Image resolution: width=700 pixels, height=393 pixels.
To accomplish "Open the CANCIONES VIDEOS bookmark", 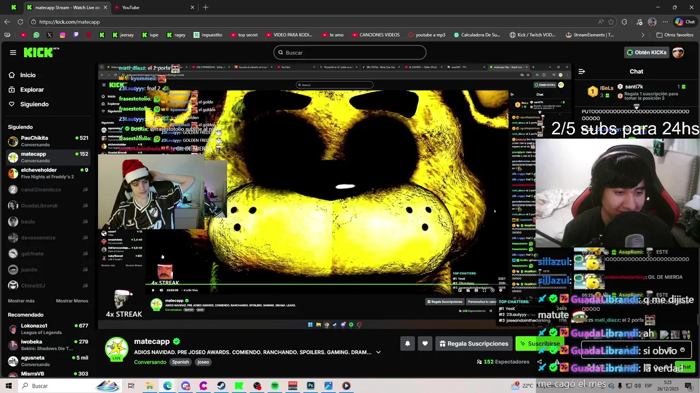I will [375, 35].
